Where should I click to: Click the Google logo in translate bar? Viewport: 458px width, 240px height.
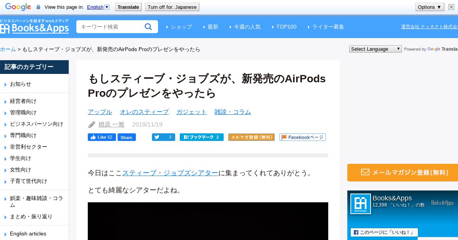(18, 7)
